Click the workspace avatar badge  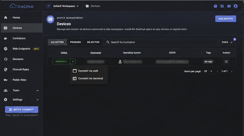[x=49, y=6]
